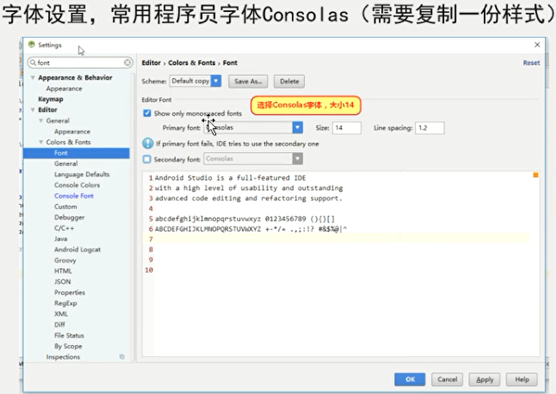Image resolution: width=556 pixels, height=394 pixels.
Task: Select Appearance under Editor General
Action: point(73,132)
